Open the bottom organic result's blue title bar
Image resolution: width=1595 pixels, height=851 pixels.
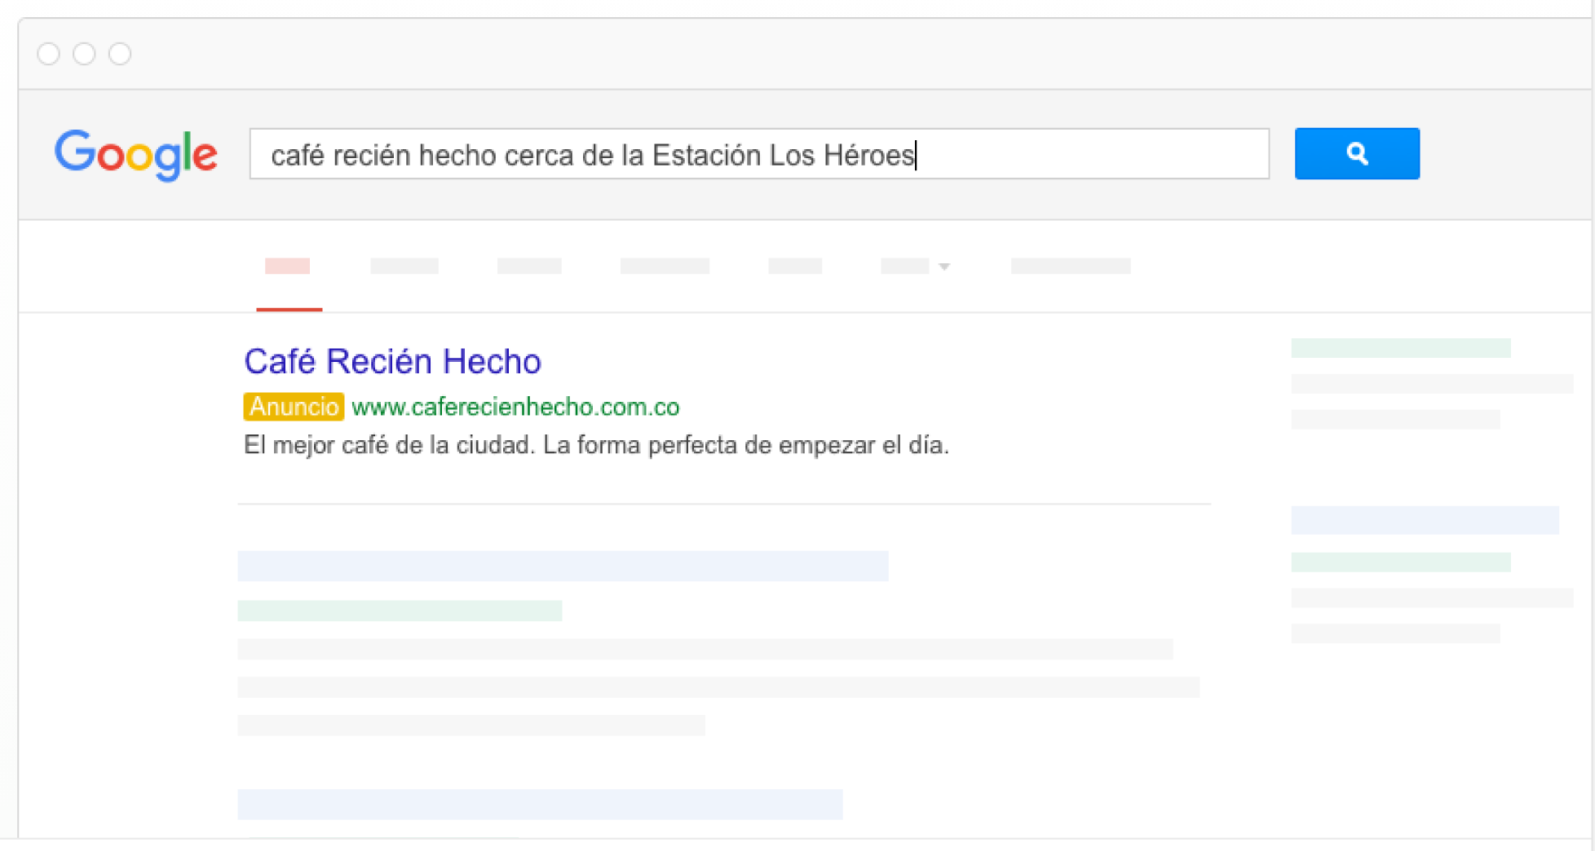point(540,804)
